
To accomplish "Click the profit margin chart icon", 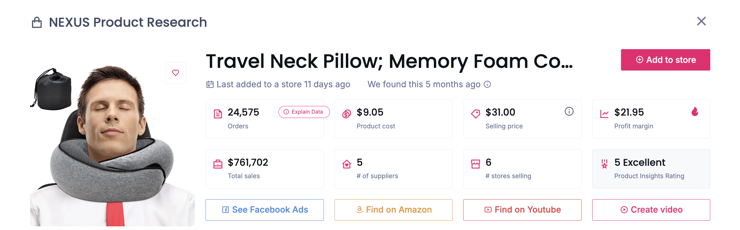I will [605, 114].
